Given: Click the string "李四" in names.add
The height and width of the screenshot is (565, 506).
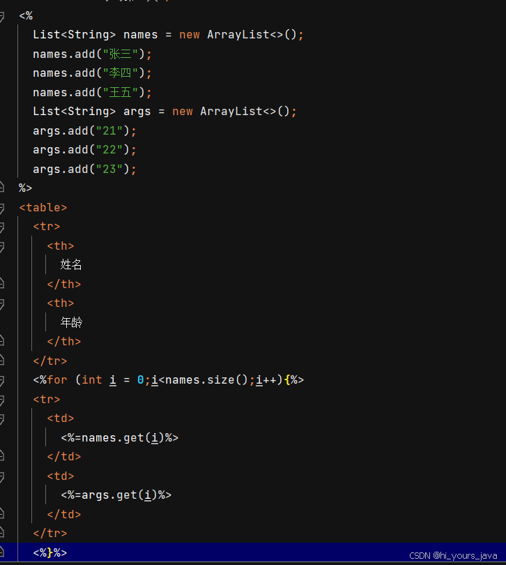Looking at the screenshot, I should (x=121, y=73).
